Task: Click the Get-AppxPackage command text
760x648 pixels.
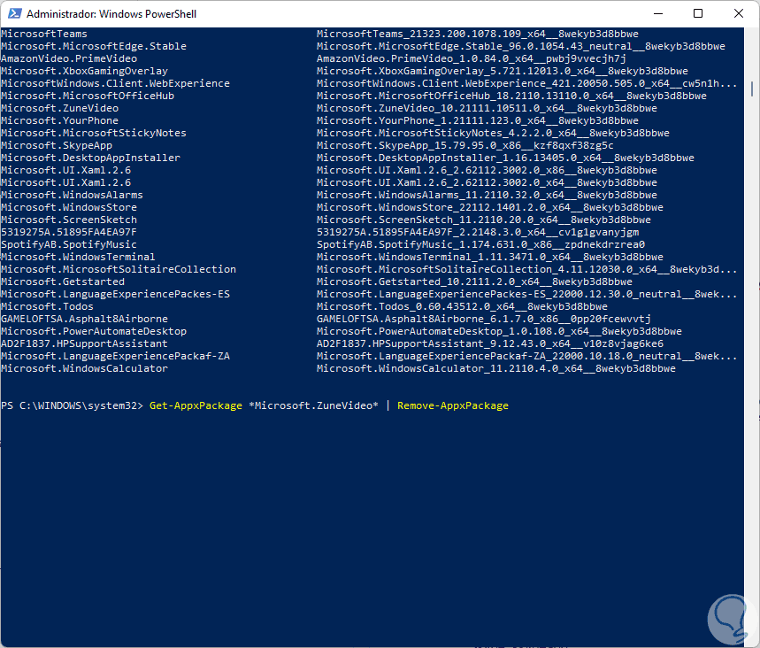Action: (196, 406)
